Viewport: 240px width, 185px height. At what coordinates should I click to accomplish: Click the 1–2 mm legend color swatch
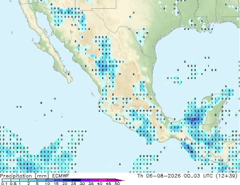point(24,180)
